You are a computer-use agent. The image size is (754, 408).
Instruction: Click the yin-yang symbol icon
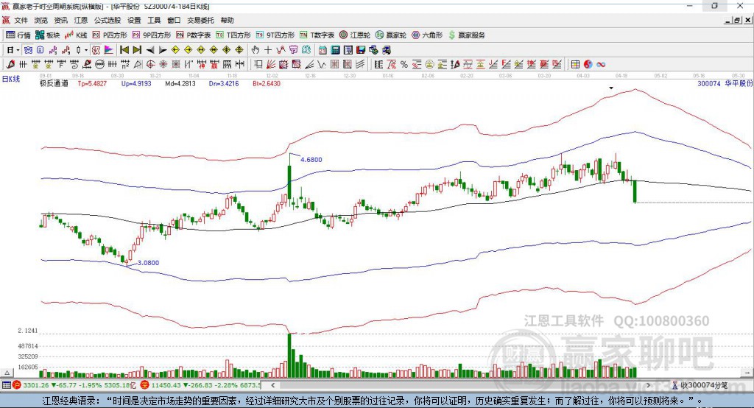(588, 65)
